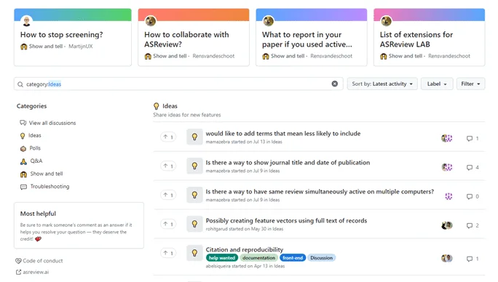Click the Troubleshooting speech bubble icon
Image resolution: width=498 pixels, height=282 pixels.
(x=23, y=187)
